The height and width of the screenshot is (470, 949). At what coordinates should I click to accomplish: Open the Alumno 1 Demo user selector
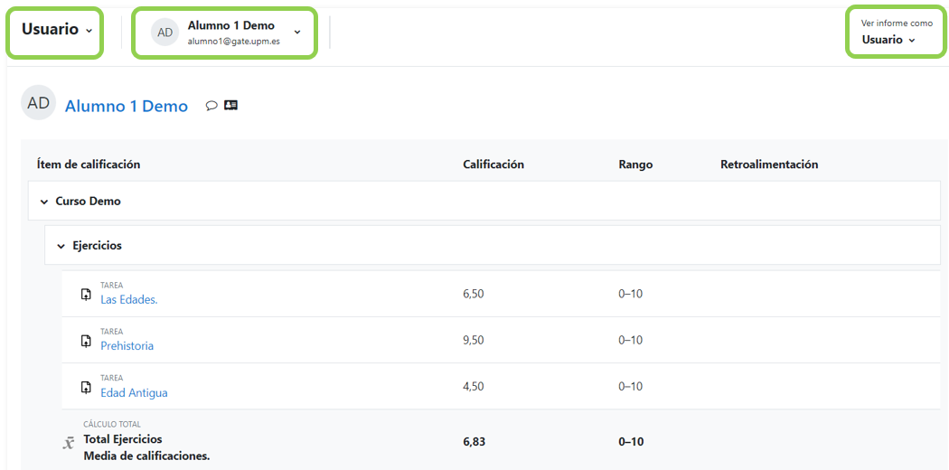point(226,33)
